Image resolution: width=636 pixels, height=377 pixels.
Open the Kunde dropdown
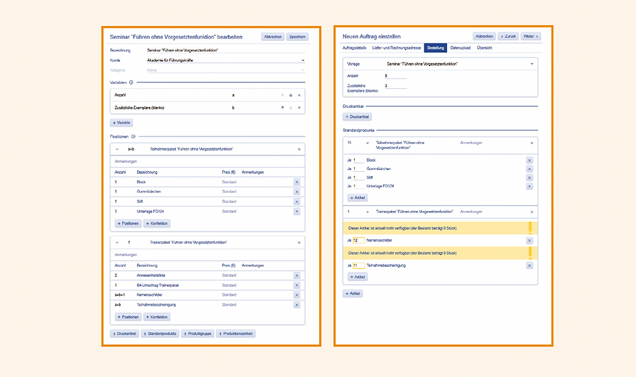click(302, 60)
